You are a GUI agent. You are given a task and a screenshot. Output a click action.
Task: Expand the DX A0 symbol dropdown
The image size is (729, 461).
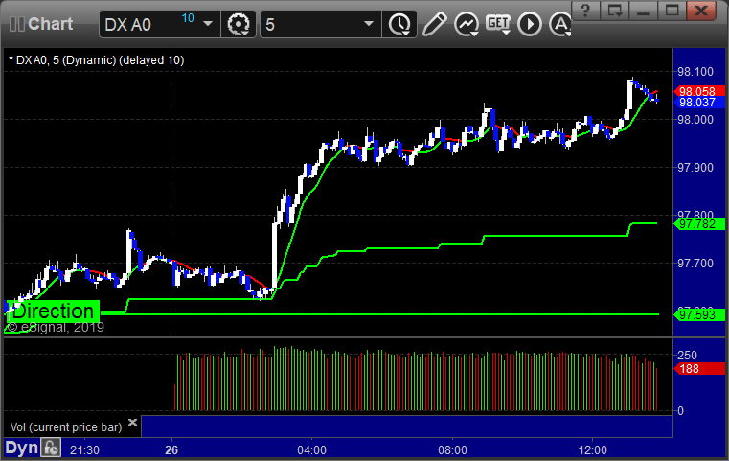[208, 24]
